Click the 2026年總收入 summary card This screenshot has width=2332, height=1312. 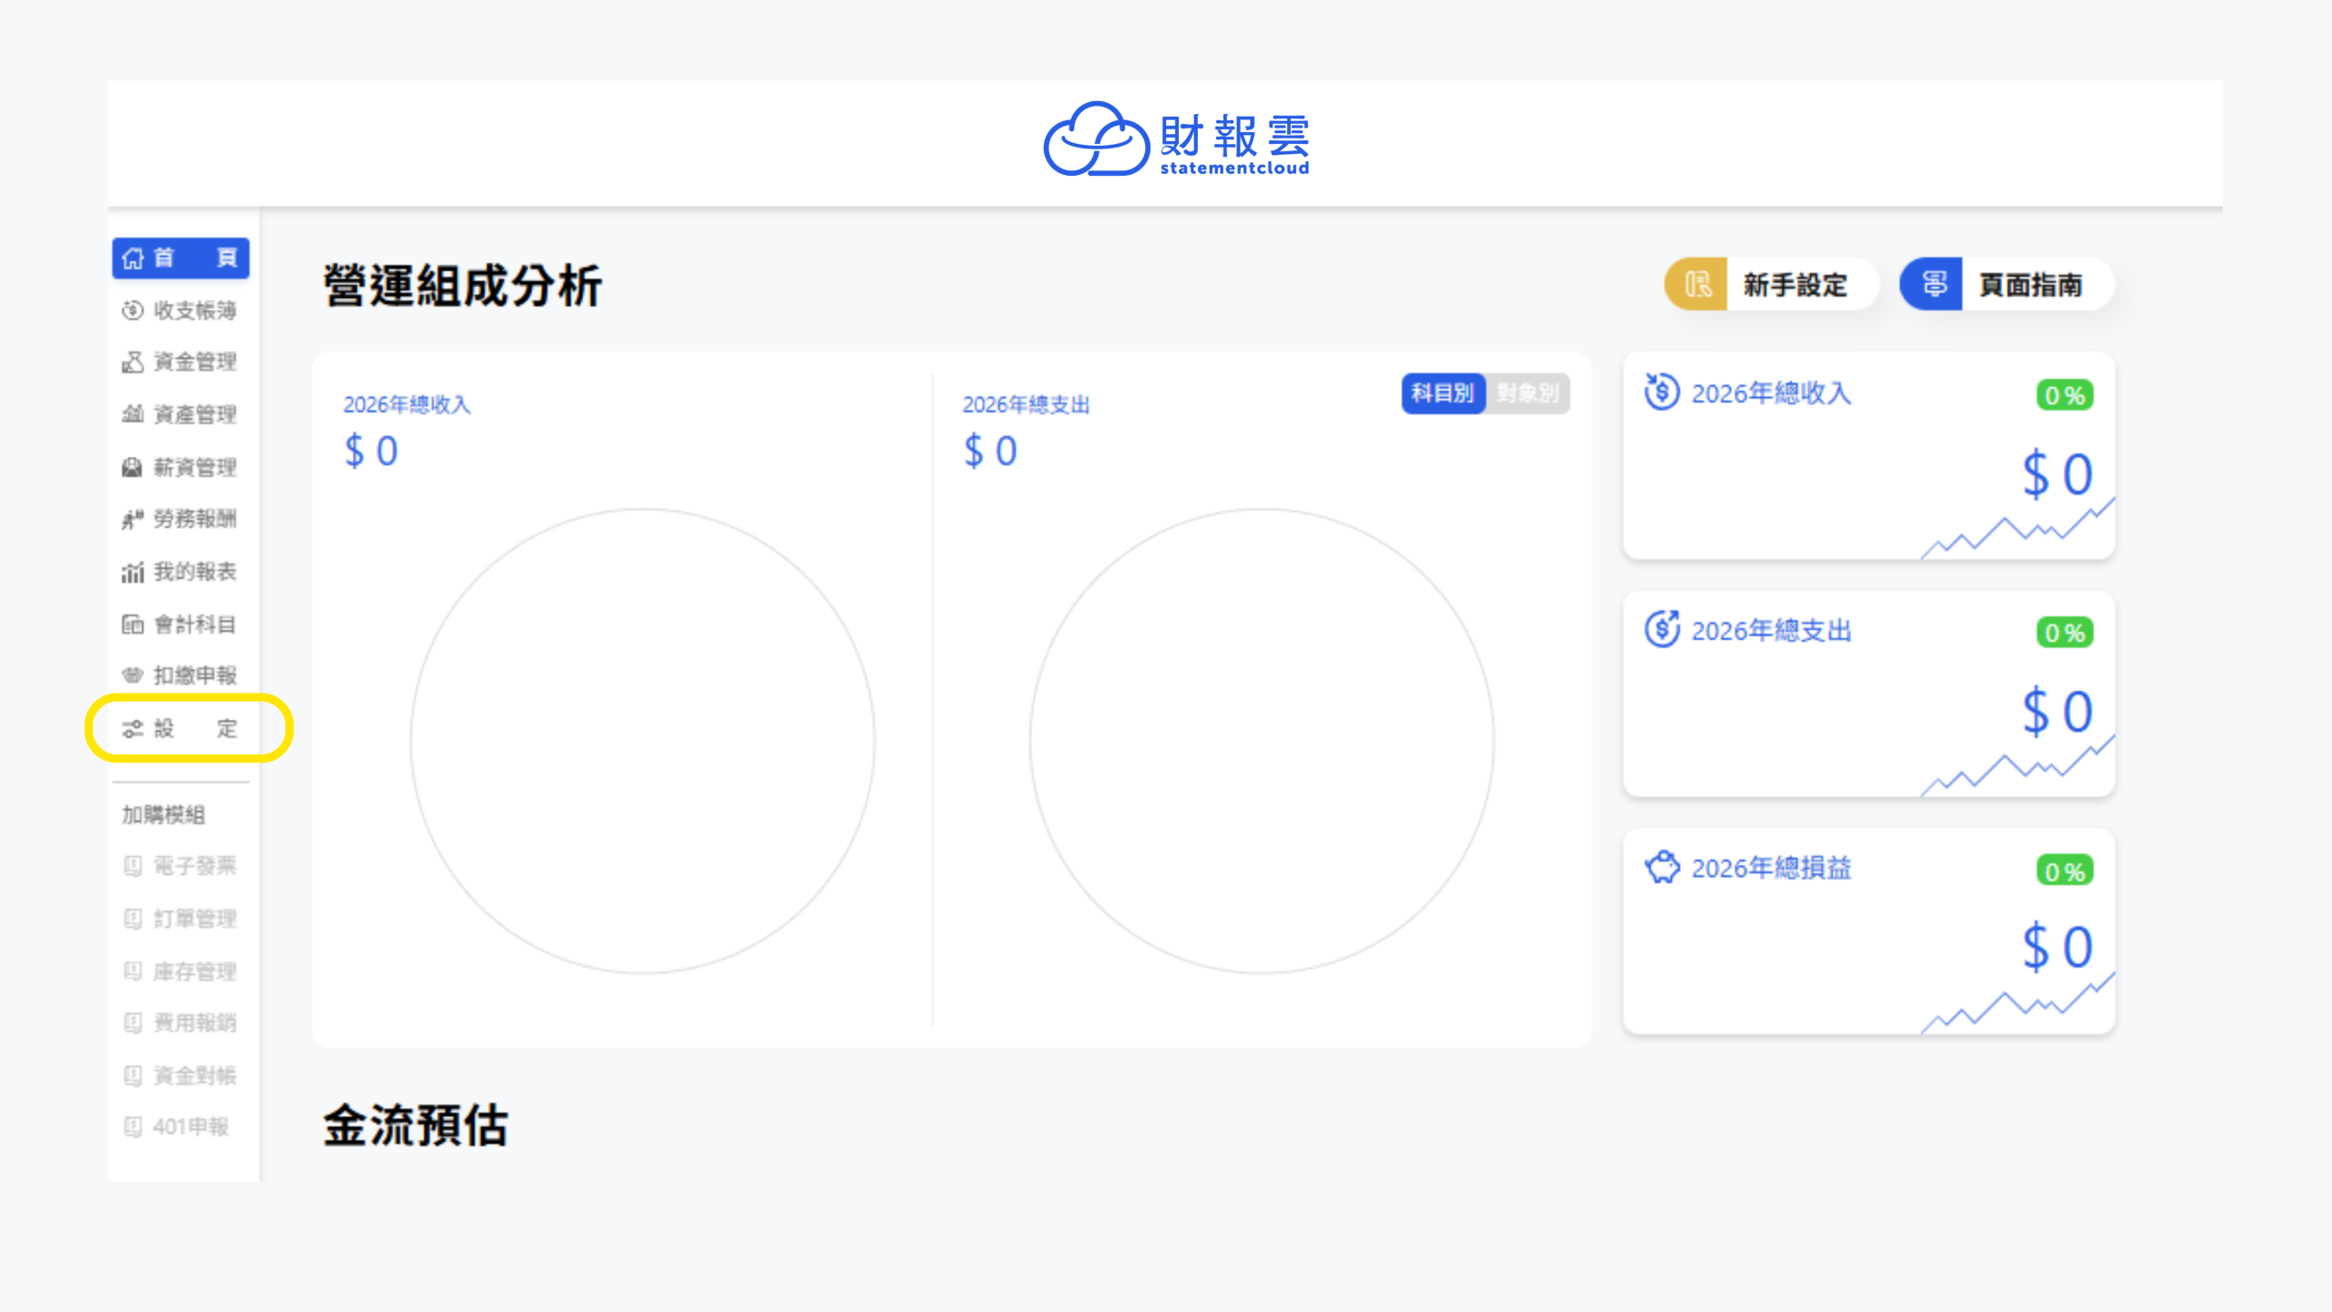point(1867,456)
